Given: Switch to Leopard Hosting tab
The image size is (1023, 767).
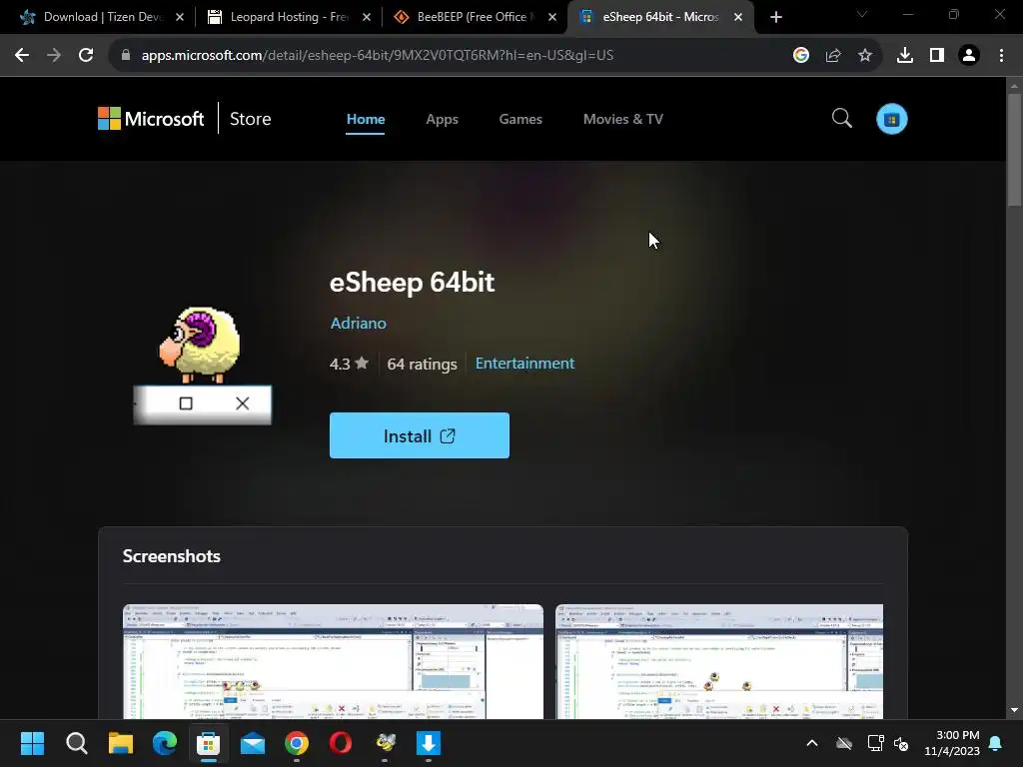Looking at the screenshot, I should pos(288,17).
